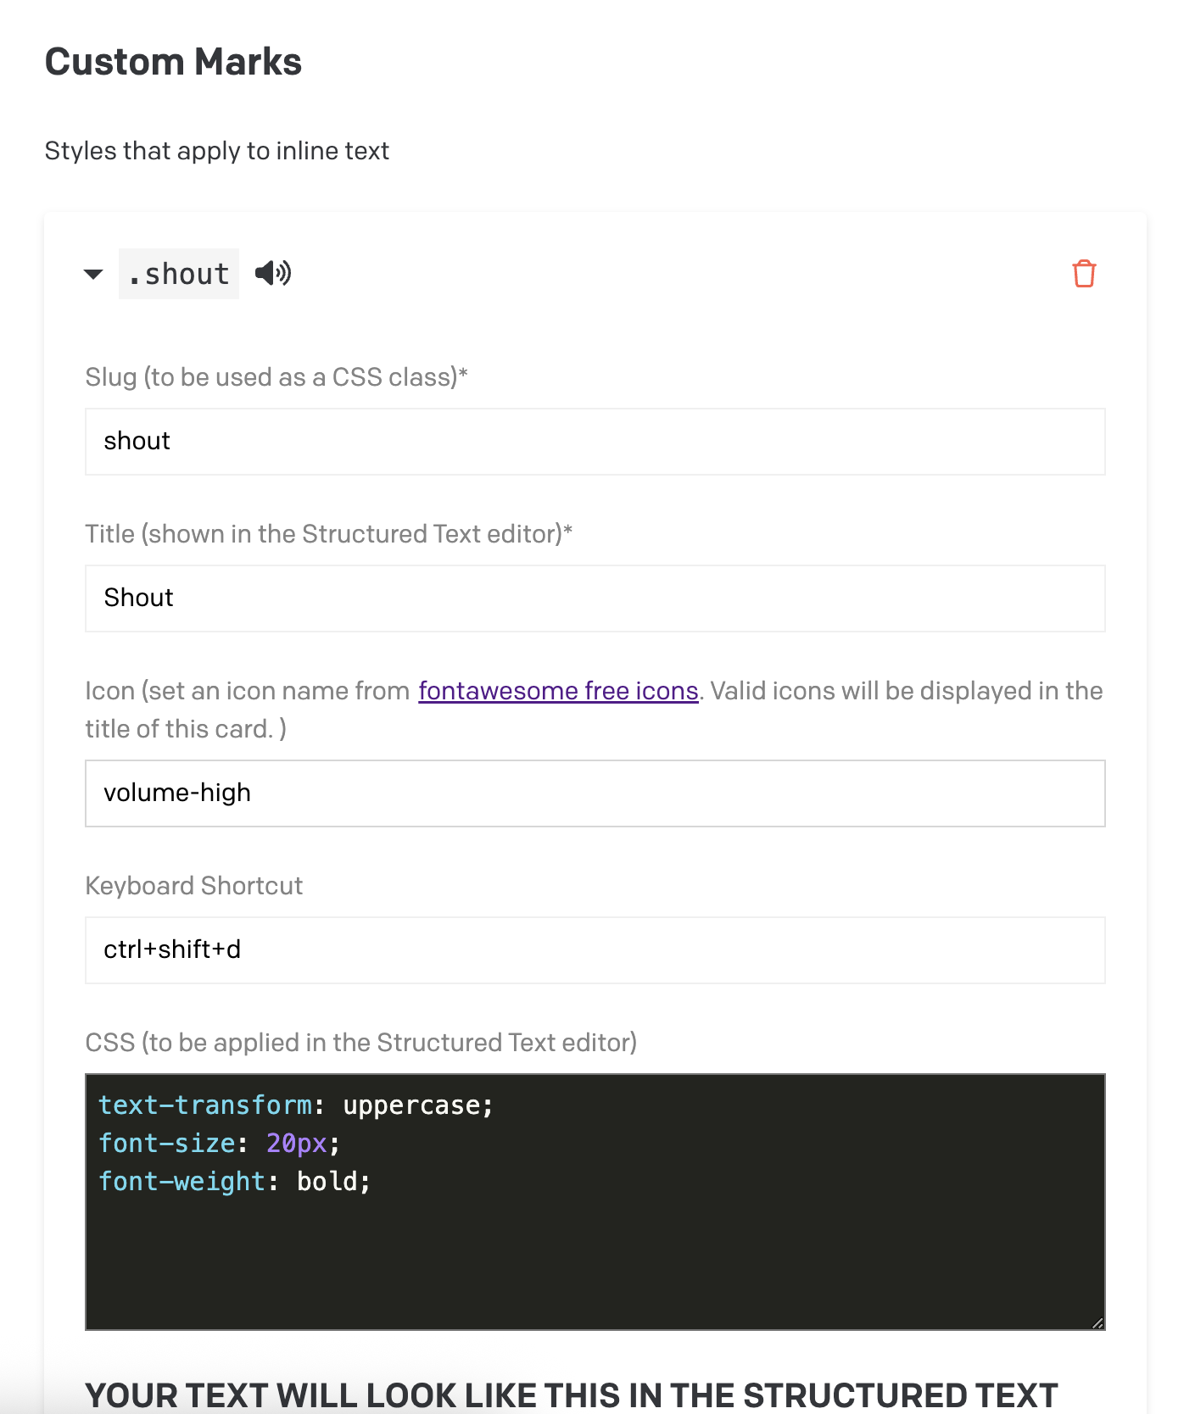Delete the shout mark via trash icon
This screenshot has height=1414, width=1184.
(1084, 274)
